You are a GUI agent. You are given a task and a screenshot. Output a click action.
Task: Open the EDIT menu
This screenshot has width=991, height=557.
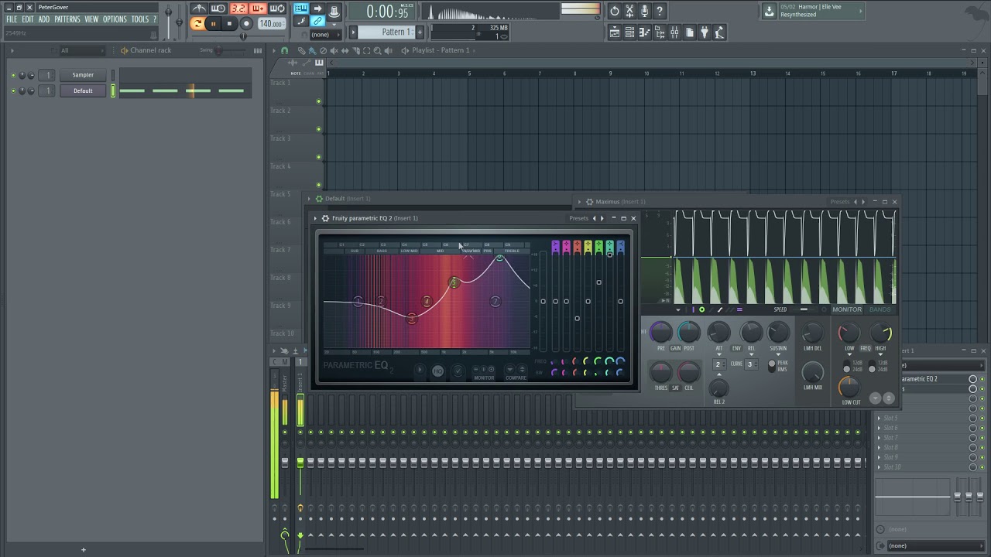28,19
